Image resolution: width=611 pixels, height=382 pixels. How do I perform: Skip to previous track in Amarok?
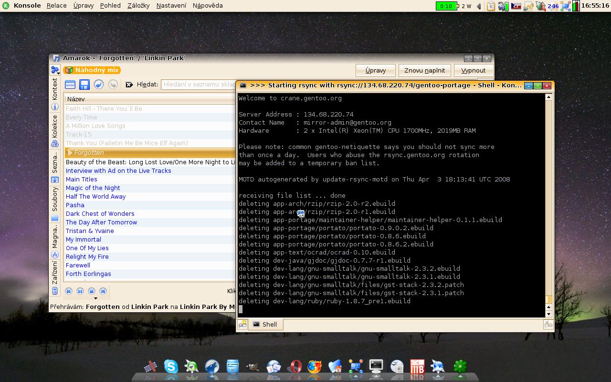[69, 291]
